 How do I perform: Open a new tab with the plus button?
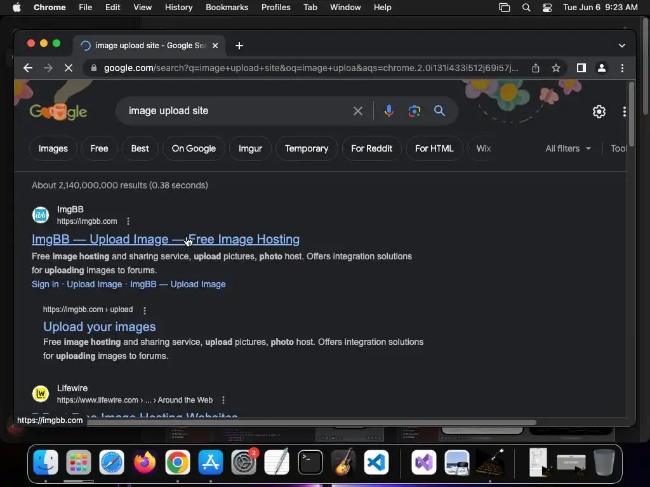[x=239, y=46]
